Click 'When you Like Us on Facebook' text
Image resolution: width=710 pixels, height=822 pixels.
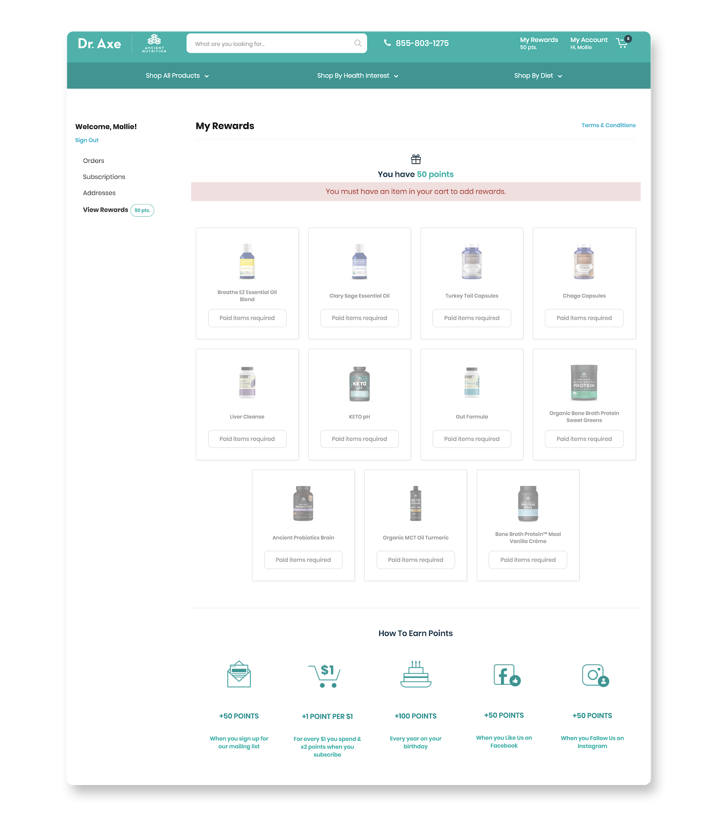coord(504,742)
